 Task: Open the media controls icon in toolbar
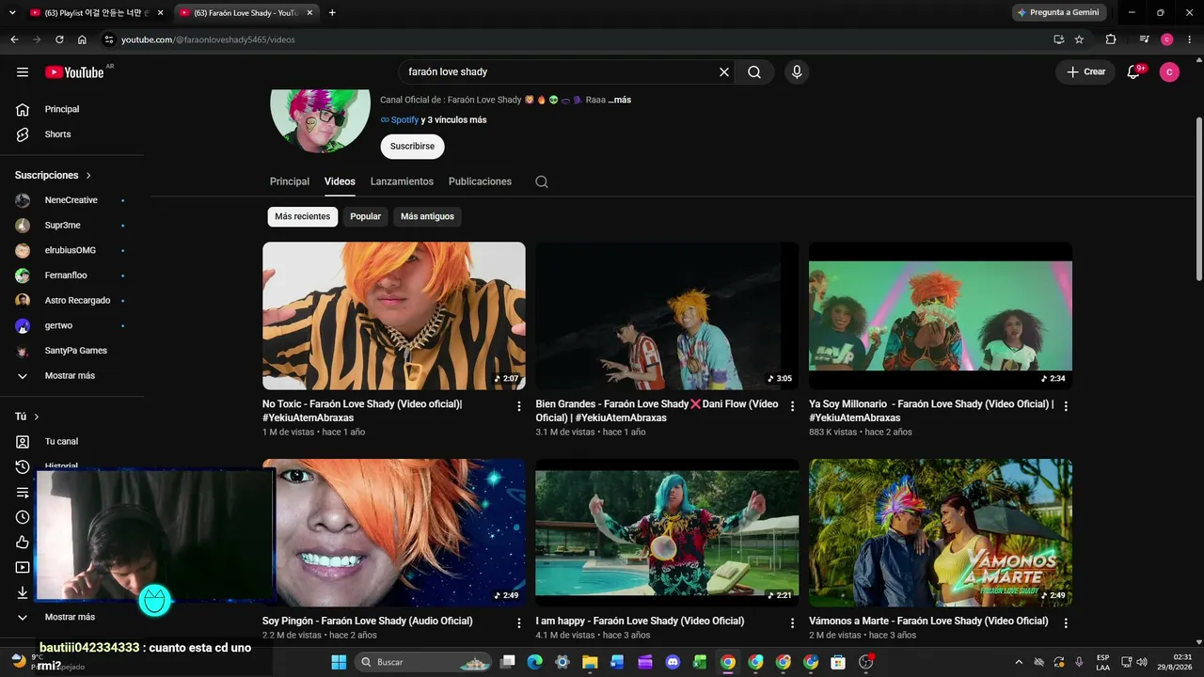(1144, 39)
